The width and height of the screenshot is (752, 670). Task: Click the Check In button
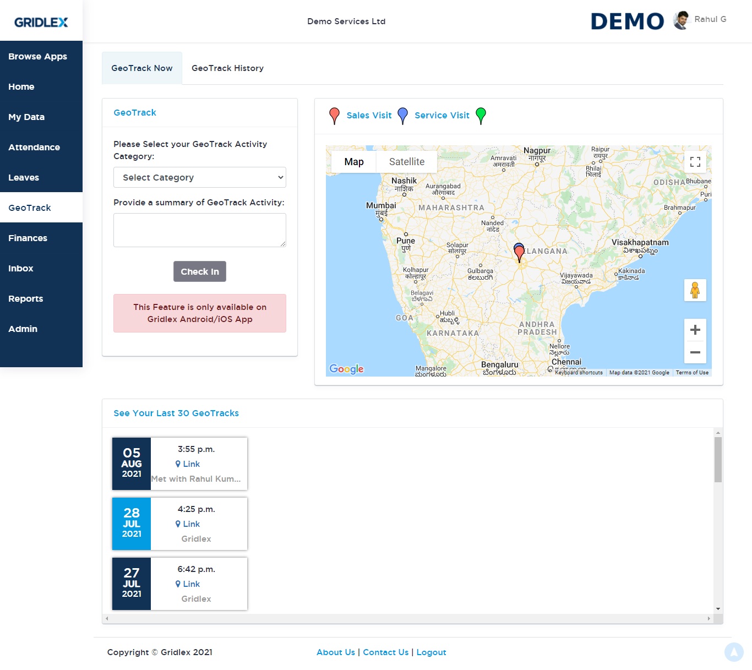[x=200, y=271]
